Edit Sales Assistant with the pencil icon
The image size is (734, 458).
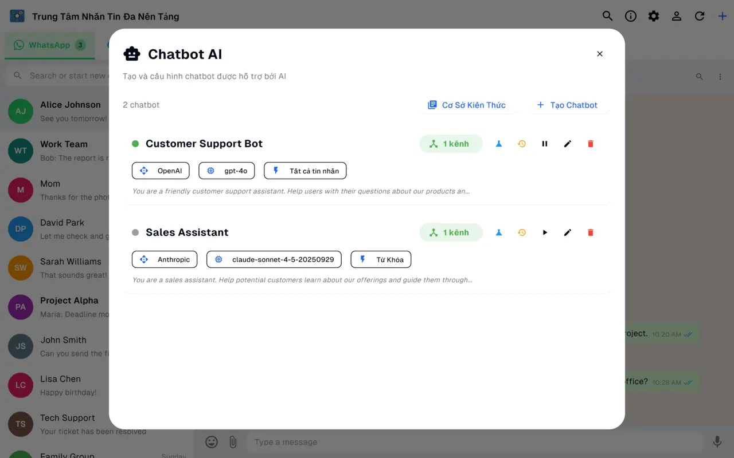click(568, 232)
